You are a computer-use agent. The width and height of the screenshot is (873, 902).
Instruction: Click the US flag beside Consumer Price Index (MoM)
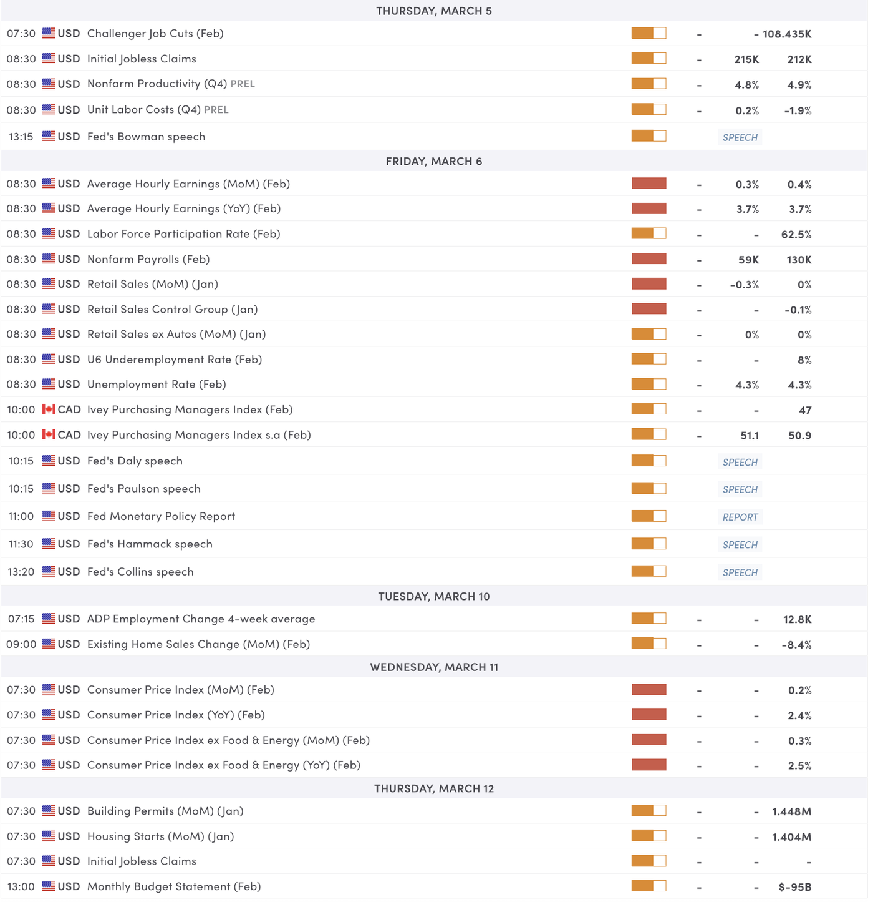tap(49, 690)
